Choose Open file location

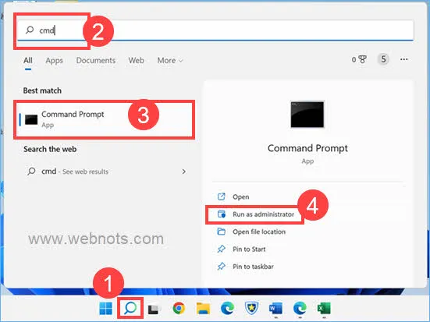[251, 232]
